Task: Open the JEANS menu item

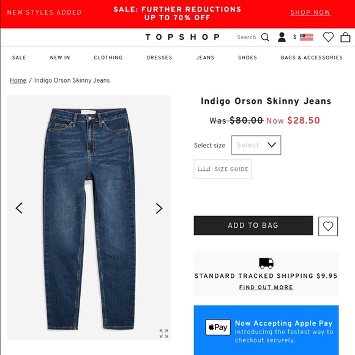Action: 205,58
